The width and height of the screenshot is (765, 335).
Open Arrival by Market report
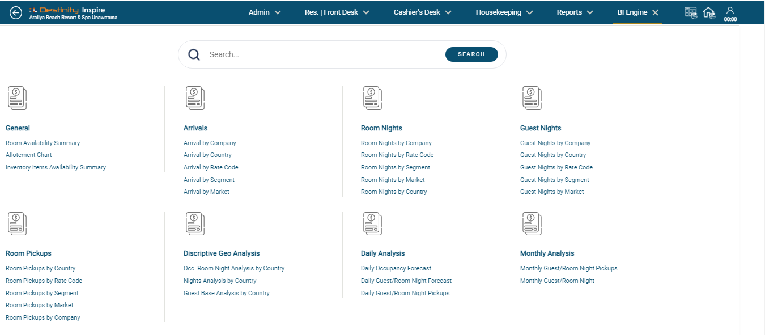tap(206, 192)
